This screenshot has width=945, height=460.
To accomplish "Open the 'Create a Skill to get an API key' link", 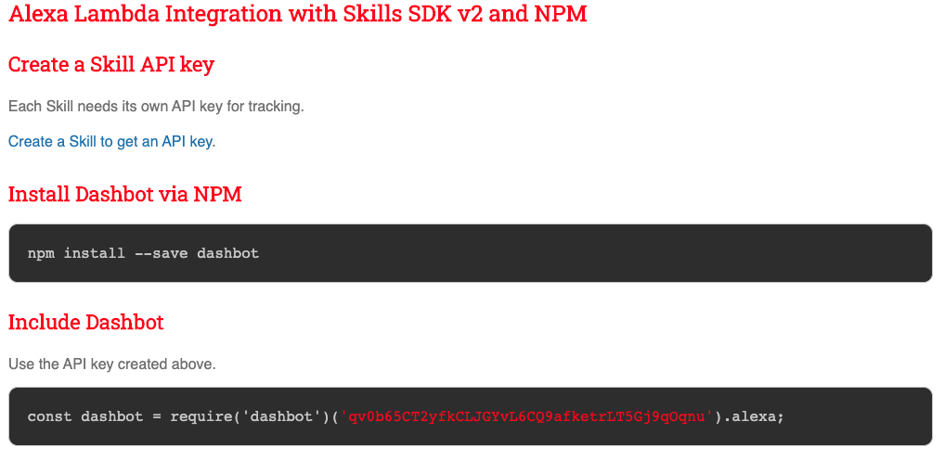I will click(111, 142).
